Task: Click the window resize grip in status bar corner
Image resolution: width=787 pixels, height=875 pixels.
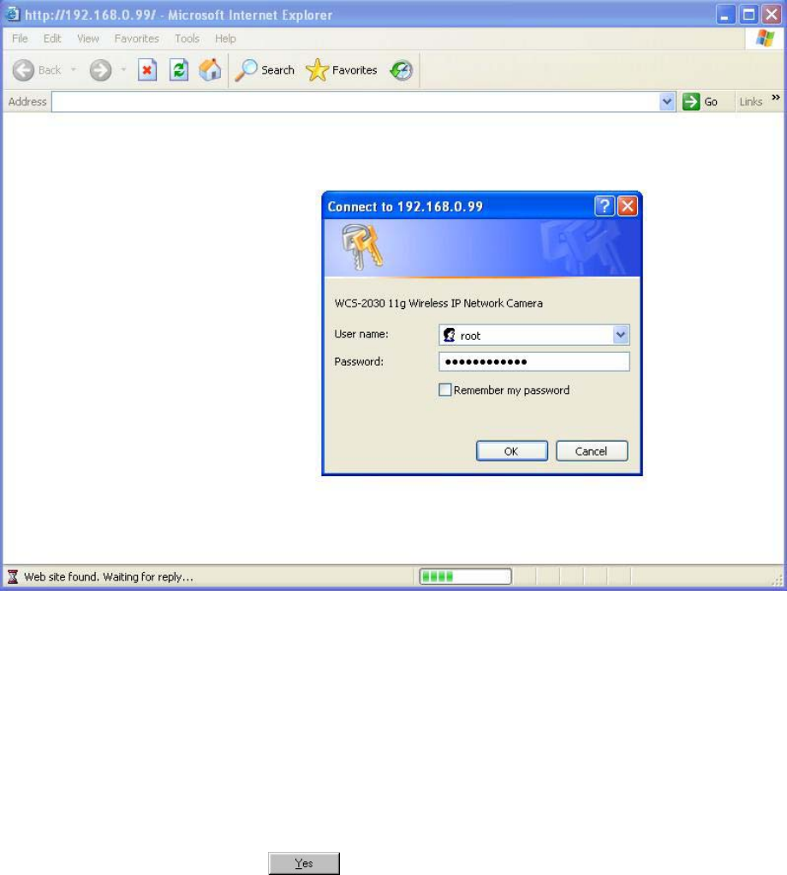Action: (777, 580)
